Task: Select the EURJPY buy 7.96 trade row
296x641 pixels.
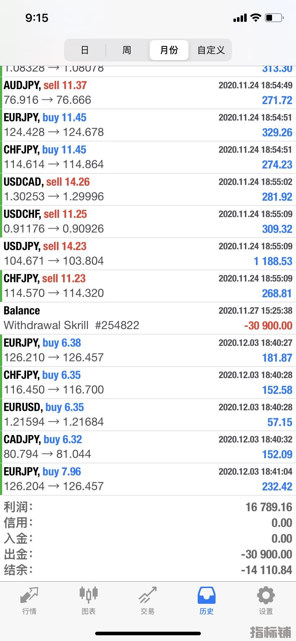Action: [148, 479]
